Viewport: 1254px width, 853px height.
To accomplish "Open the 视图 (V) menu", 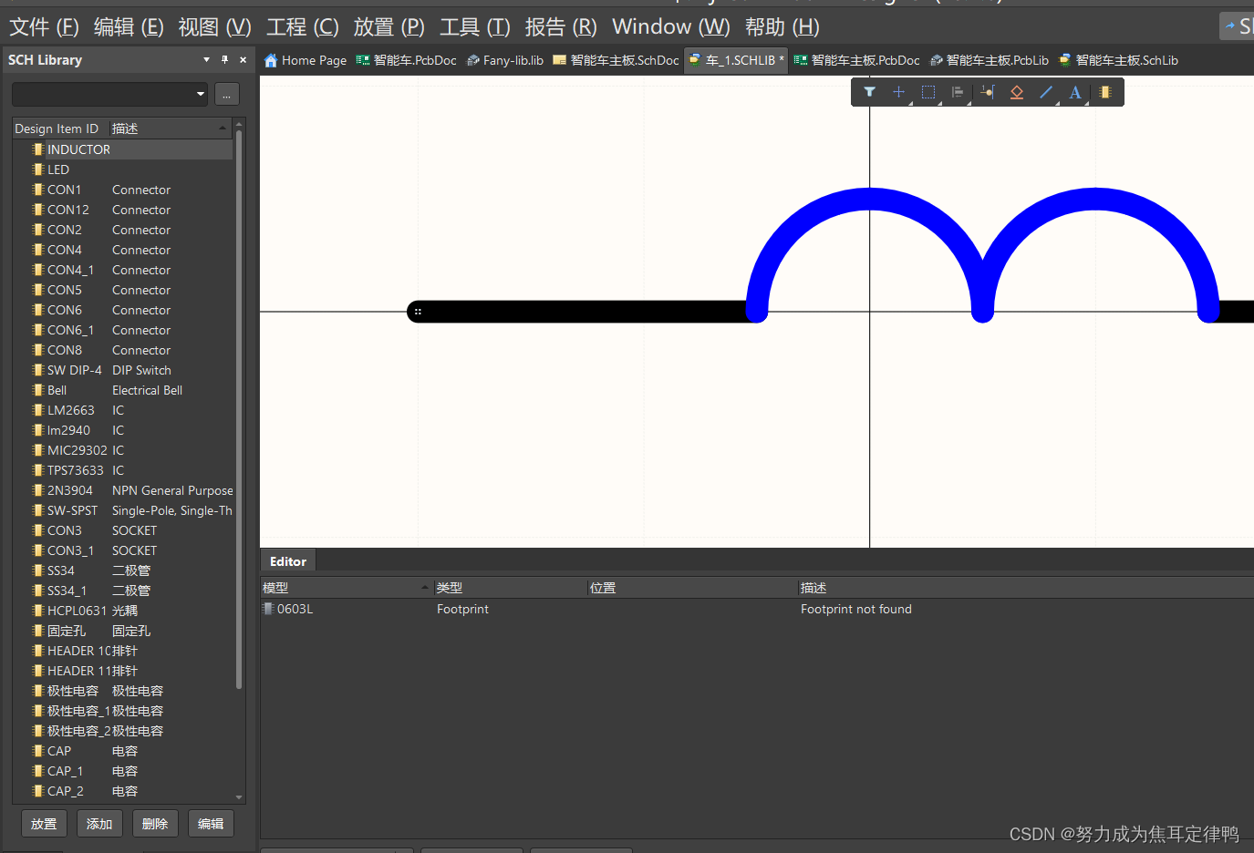I will (214, 27).
